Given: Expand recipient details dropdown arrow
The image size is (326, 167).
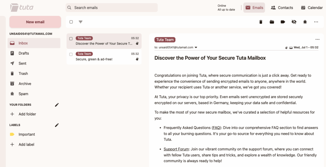Looking at the screenshot, I should click(x=196, y=47).
